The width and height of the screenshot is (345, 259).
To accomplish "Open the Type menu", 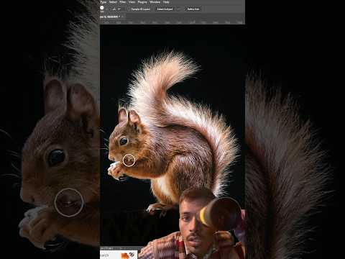I will click(103, 2).
